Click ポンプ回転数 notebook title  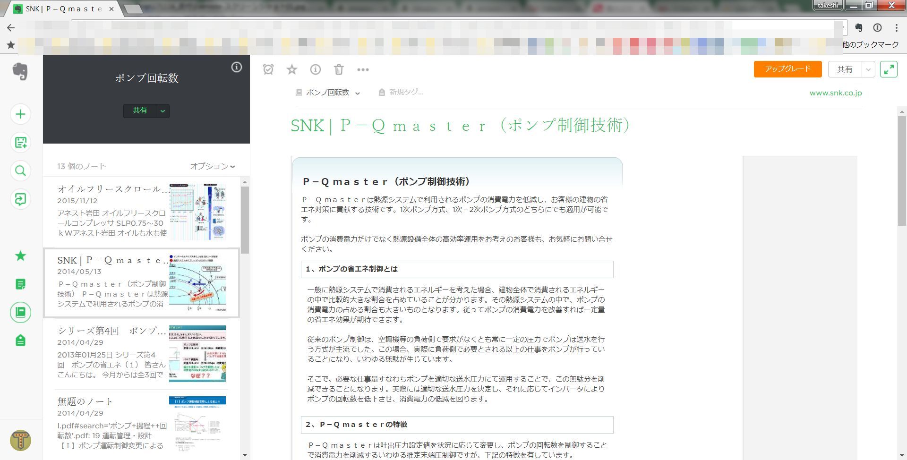(x=146, y=78)
